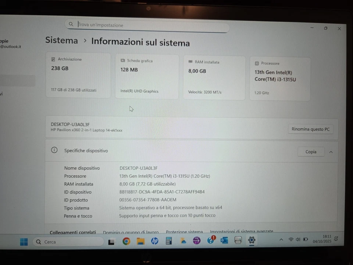Open Protezione sistema settings

point(184,232)
